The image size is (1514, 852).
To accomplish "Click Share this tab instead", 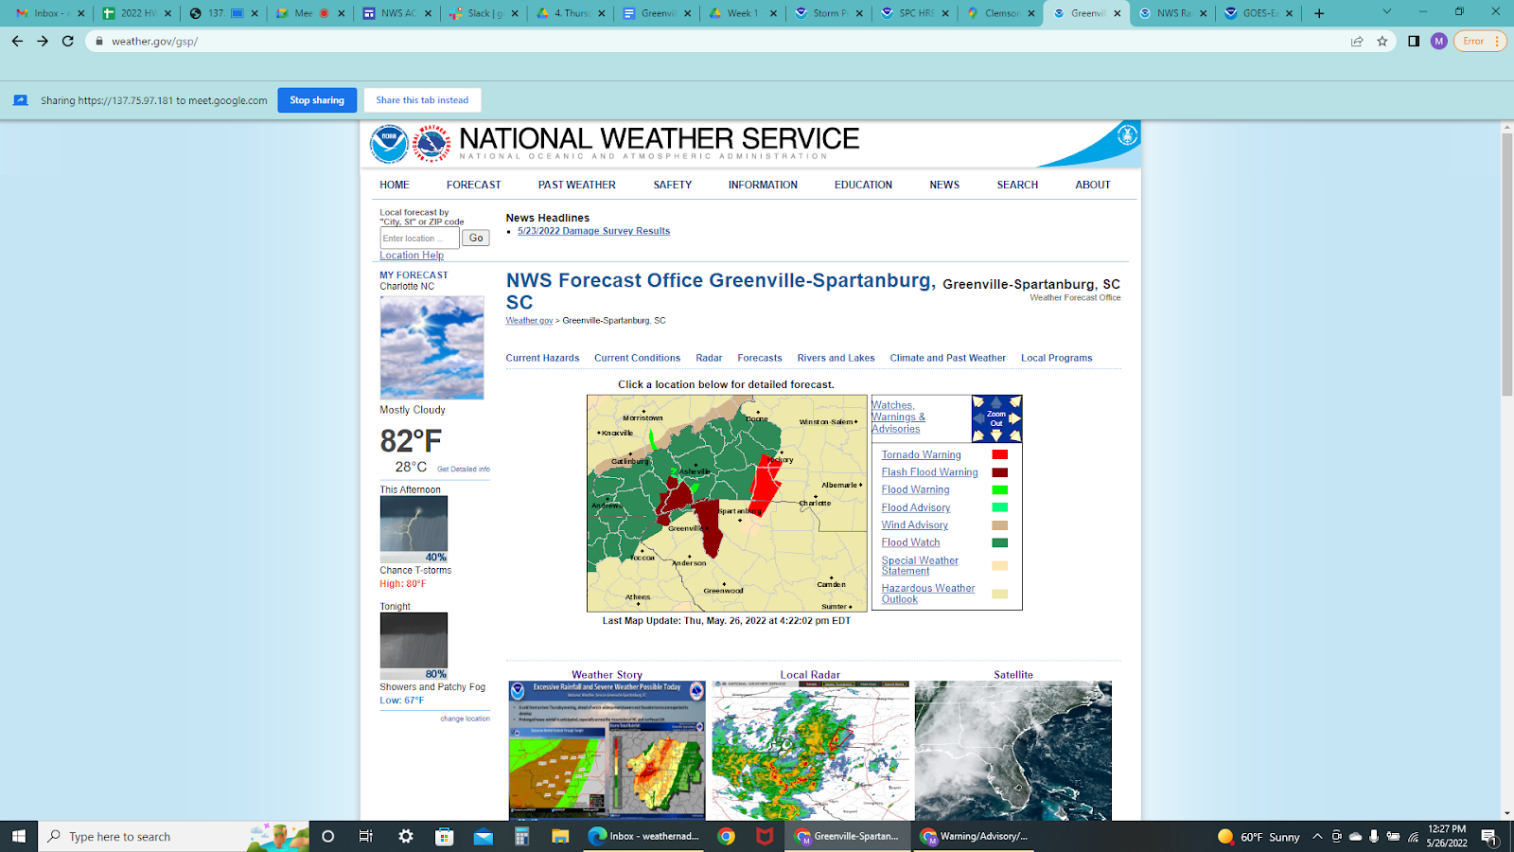I will coord(422,100).
